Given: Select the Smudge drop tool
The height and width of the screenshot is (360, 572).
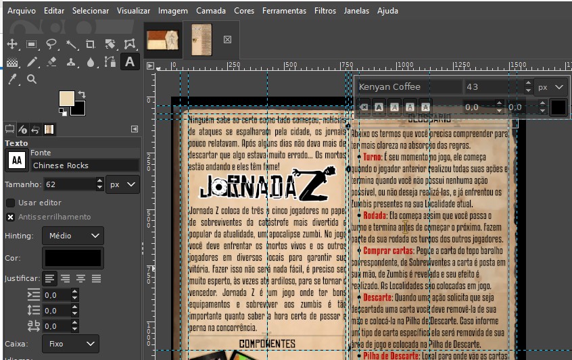Looking at the screenshot, I should point(91,62).
